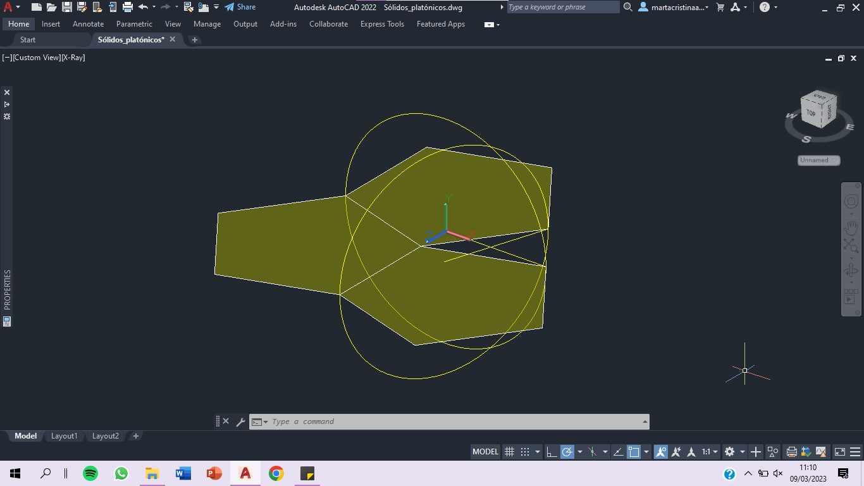Redo the last undone action
864x486 pixels.
(x=165, y=7)
